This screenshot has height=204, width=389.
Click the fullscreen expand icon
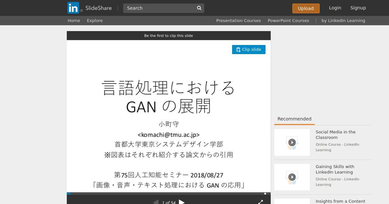point(261,202)
